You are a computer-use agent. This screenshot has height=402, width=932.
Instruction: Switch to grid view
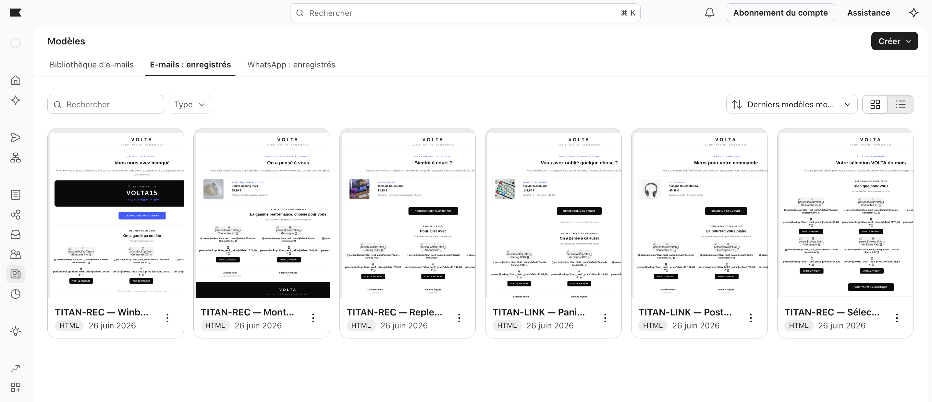(875, 104)
